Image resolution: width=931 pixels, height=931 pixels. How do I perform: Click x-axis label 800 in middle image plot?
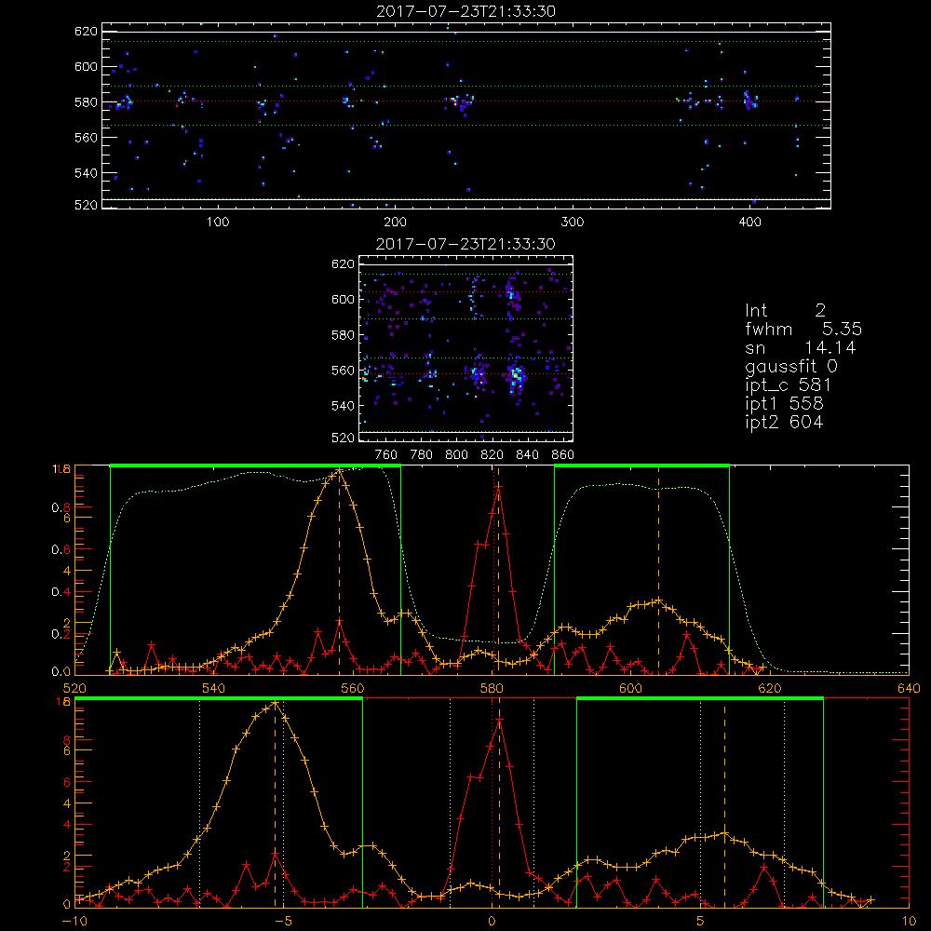pos(456,455)
